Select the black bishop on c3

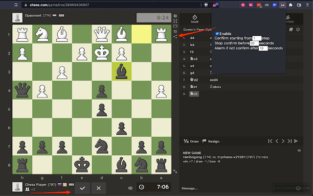122,72
